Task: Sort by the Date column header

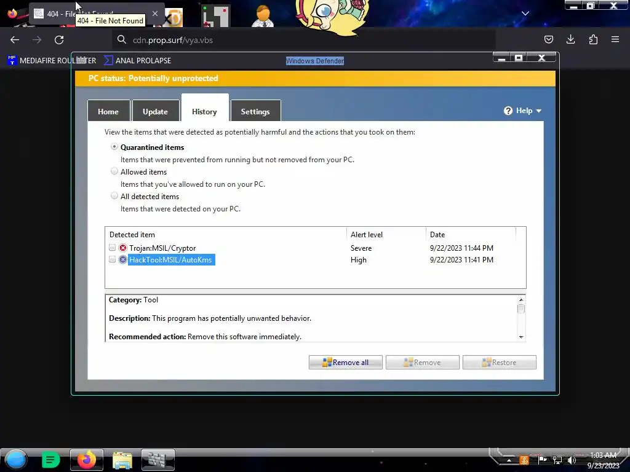Action: [x=471, y=234]
